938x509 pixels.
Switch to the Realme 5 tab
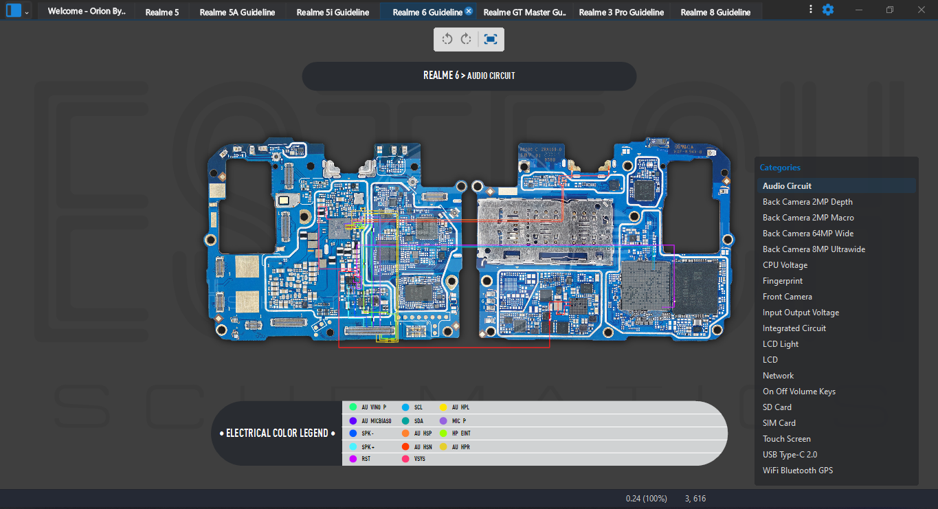pos(162,12)
